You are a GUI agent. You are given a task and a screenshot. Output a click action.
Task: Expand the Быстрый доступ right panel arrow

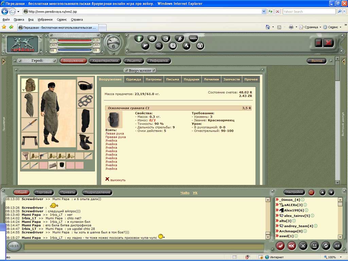pyautogui.click(x=344, y=61)
